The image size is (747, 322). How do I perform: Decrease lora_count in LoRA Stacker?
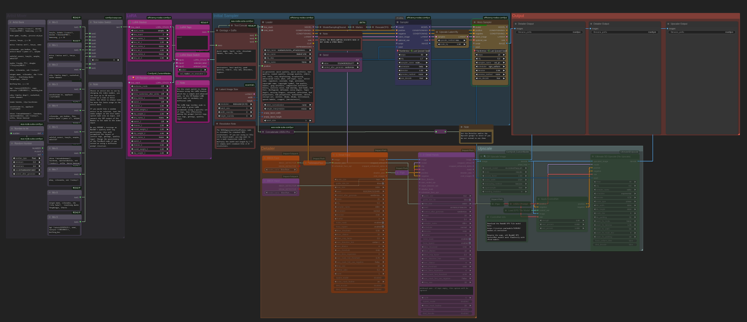click(132, 34)
